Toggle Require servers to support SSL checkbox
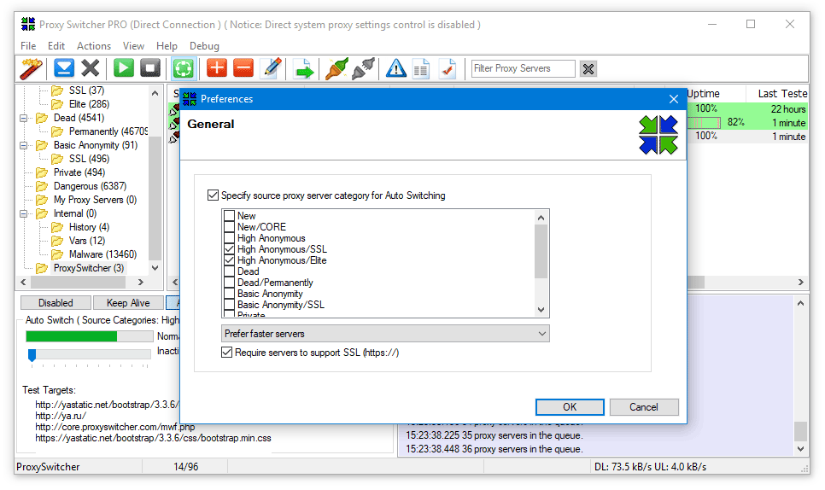Viewport: 825px width, 490px height. pos(227,353)
